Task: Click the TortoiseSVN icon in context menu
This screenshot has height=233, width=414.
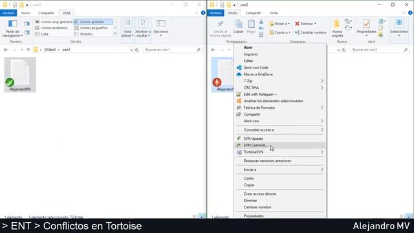Action: [239, 152]
